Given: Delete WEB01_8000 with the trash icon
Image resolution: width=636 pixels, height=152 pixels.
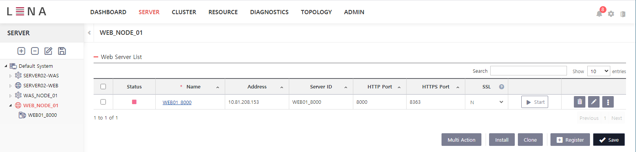Looking at the screenshot, I should tap(580, 102).
